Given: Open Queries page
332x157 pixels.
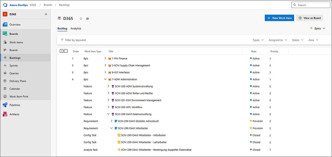Looking at the screenshot, I should [14, 73].
